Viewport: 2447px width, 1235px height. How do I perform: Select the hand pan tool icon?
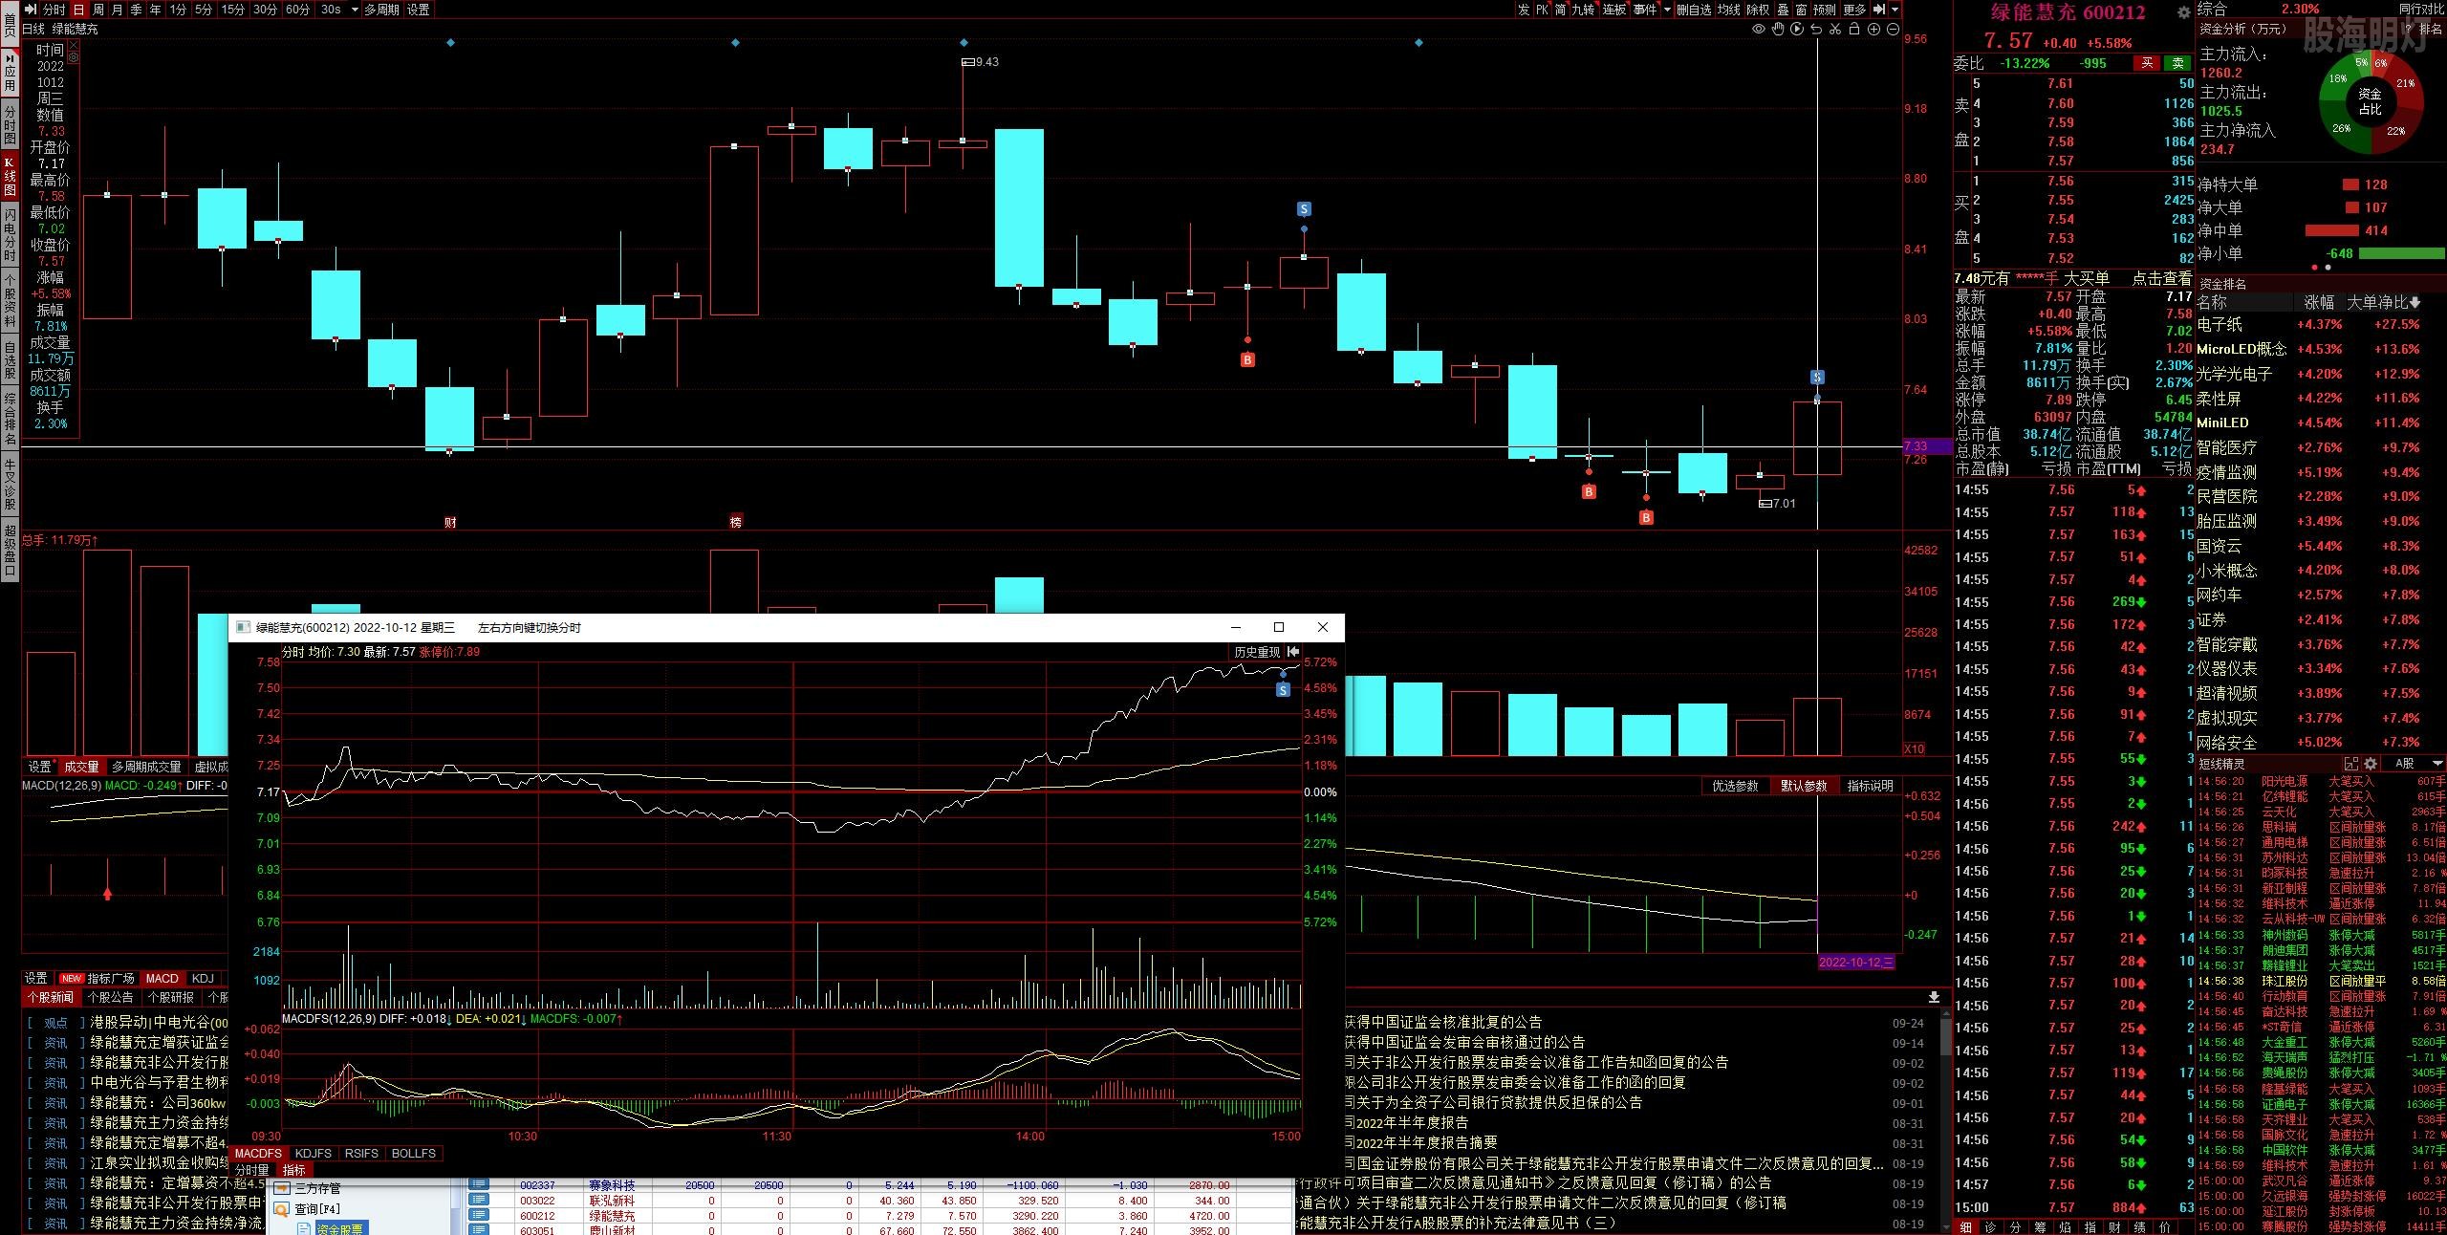[1778, 29]
